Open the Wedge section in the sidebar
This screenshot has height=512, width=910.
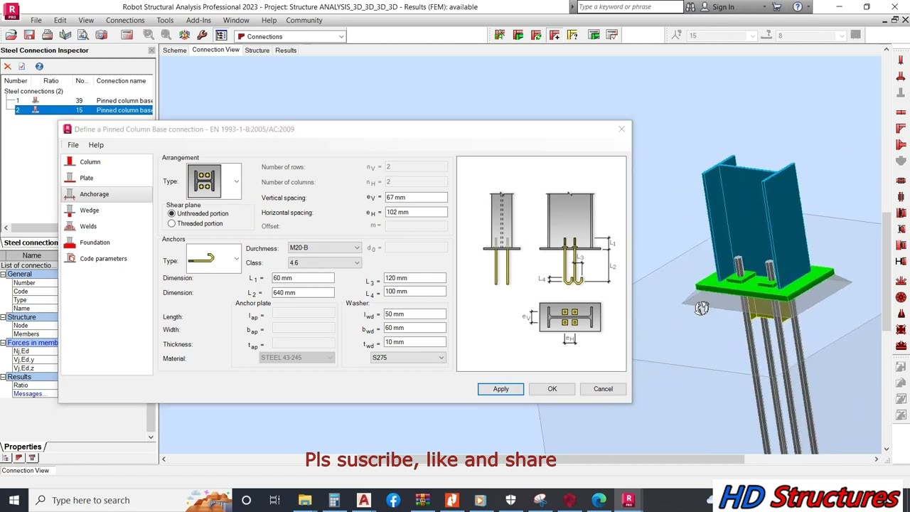[107, 210]
